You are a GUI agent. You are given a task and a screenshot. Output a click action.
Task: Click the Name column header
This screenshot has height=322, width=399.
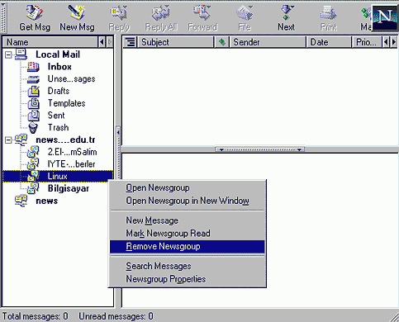click(x=50, y=42)
